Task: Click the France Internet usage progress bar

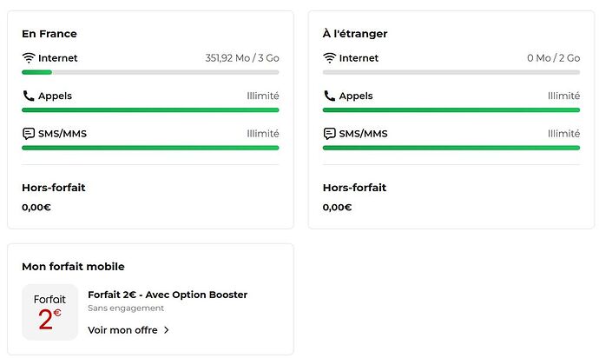Action: click(150, 72)
